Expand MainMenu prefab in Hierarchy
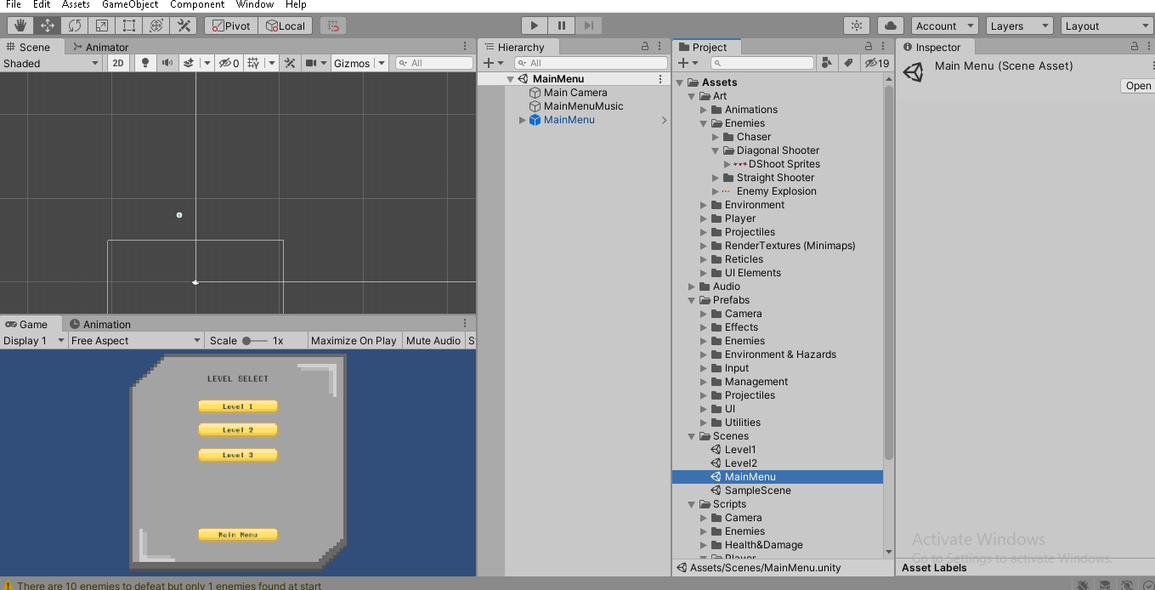 (x=522, y=120)
